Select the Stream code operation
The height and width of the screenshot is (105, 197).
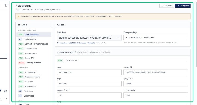pyautogui.click(x=34, y=86)
